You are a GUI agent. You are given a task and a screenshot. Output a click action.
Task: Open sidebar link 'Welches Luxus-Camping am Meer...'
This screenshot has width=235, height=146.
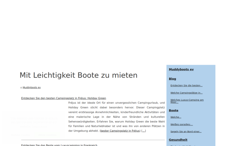(187, 101)
